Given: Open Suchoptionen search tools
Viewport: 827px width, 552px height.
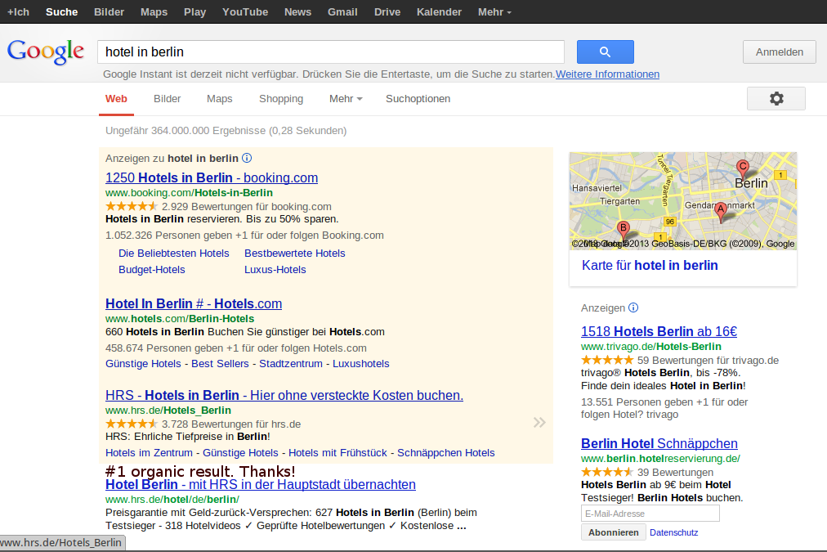Looking at the screenshot, I should pos(418,99).
